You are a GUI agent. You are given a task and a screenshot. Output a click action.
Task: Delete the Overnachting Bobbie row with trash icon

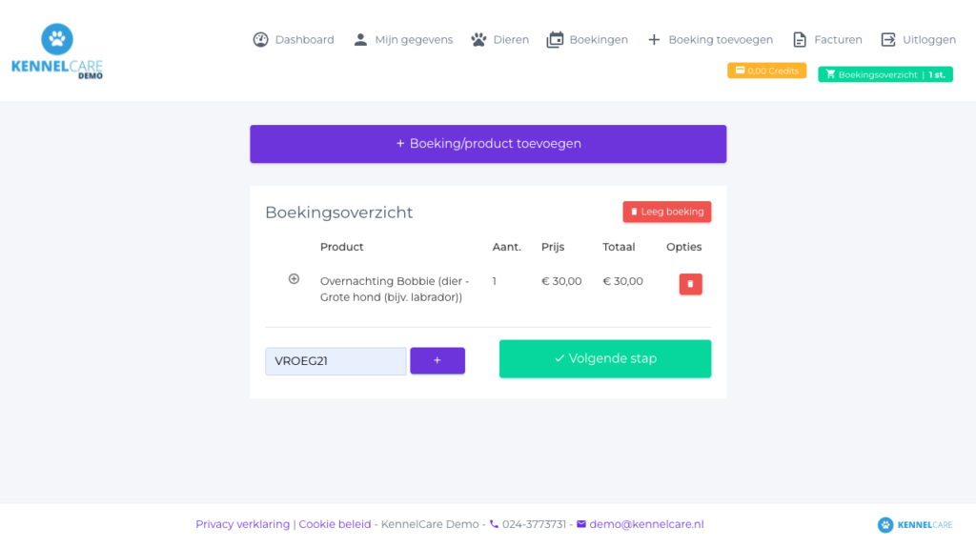pyautogui.click(x=690, y=284)
